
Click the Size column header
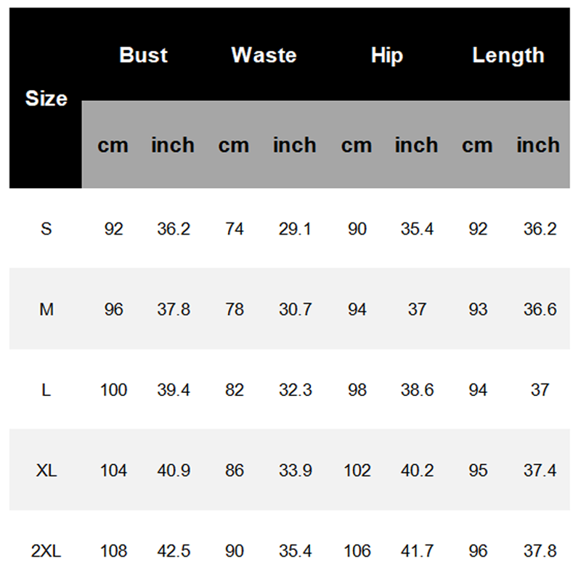46,99
